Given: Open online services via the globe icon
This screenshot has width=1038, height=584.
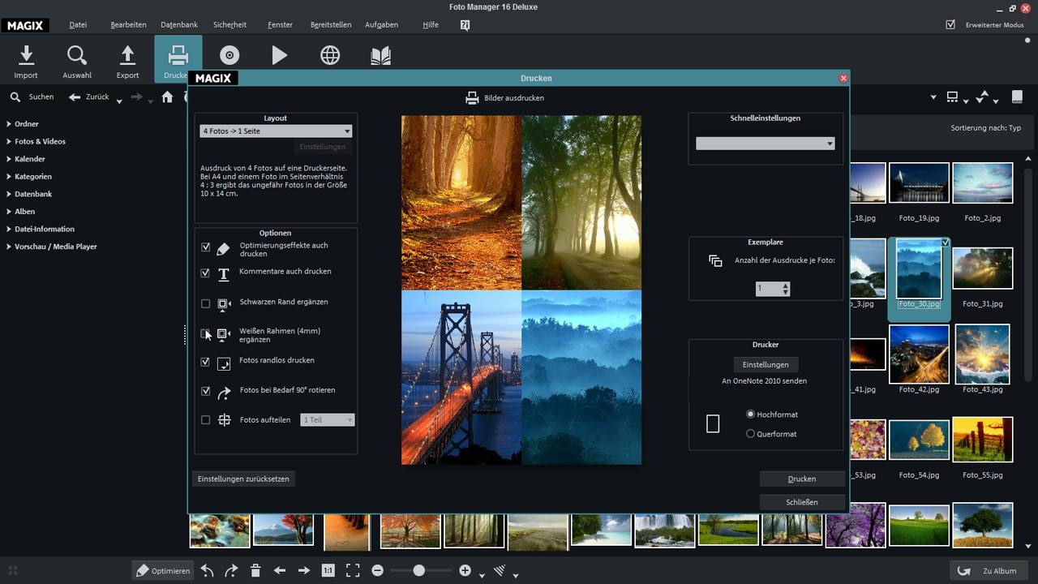Looking at the screenshot, I should tap(329, 55).
